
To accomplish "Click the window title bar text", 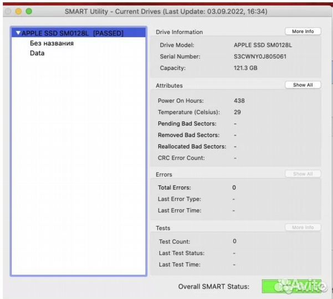I will coord(166,11).
